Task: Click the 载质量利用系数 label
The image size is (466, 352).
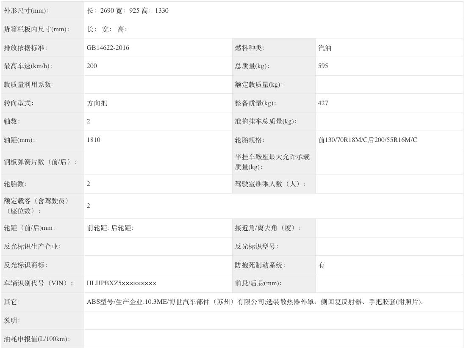Action: point(28,85)
